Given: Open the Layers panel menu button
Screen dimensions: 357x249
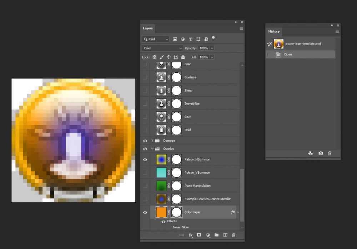Looking at the screenshot, I should [241, 29].
